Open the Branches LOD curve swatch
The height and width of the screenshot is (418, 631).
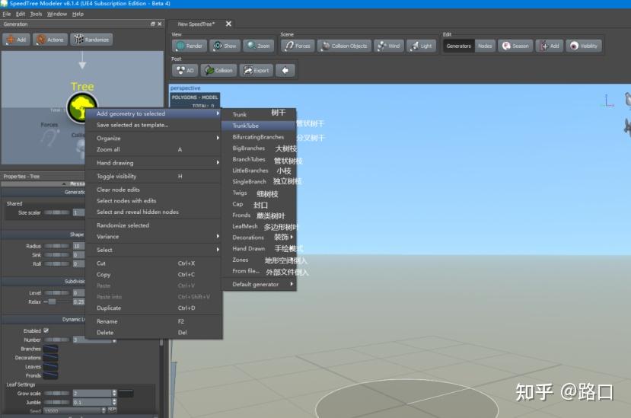(x=50, y=349)
